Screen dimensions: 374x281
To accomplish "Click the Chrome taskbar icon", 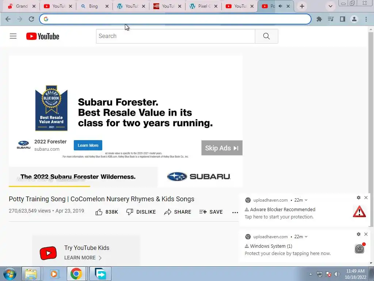I will coord(76,274).
